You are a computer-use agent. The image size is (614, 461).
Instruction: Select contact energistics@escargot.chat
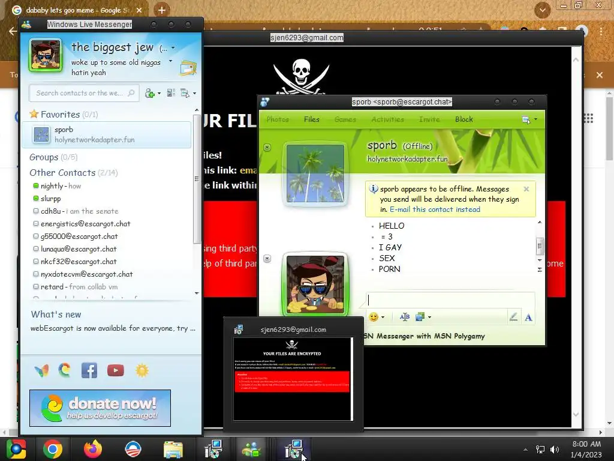tap(82, 223)
